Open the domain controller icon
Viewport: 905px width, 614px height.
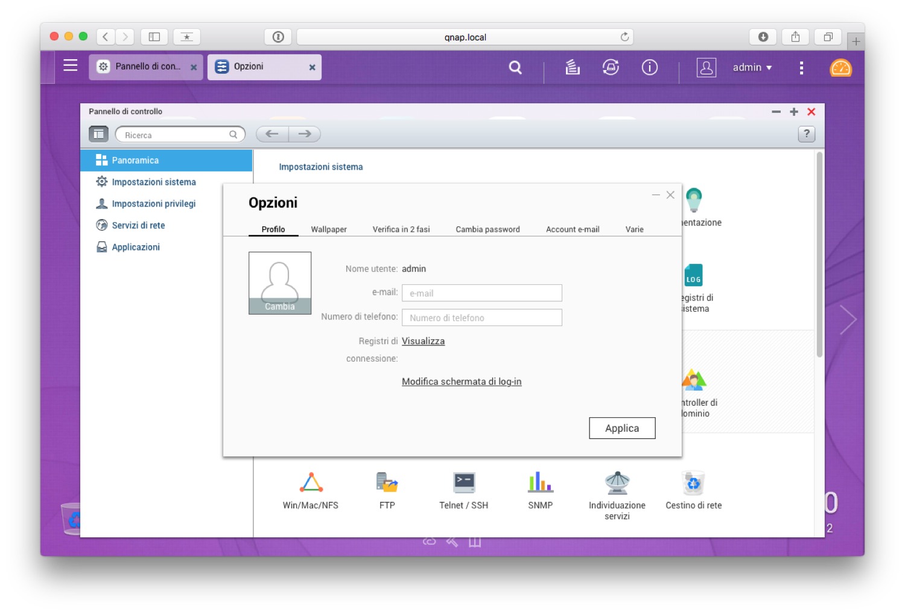click(693, 380)
